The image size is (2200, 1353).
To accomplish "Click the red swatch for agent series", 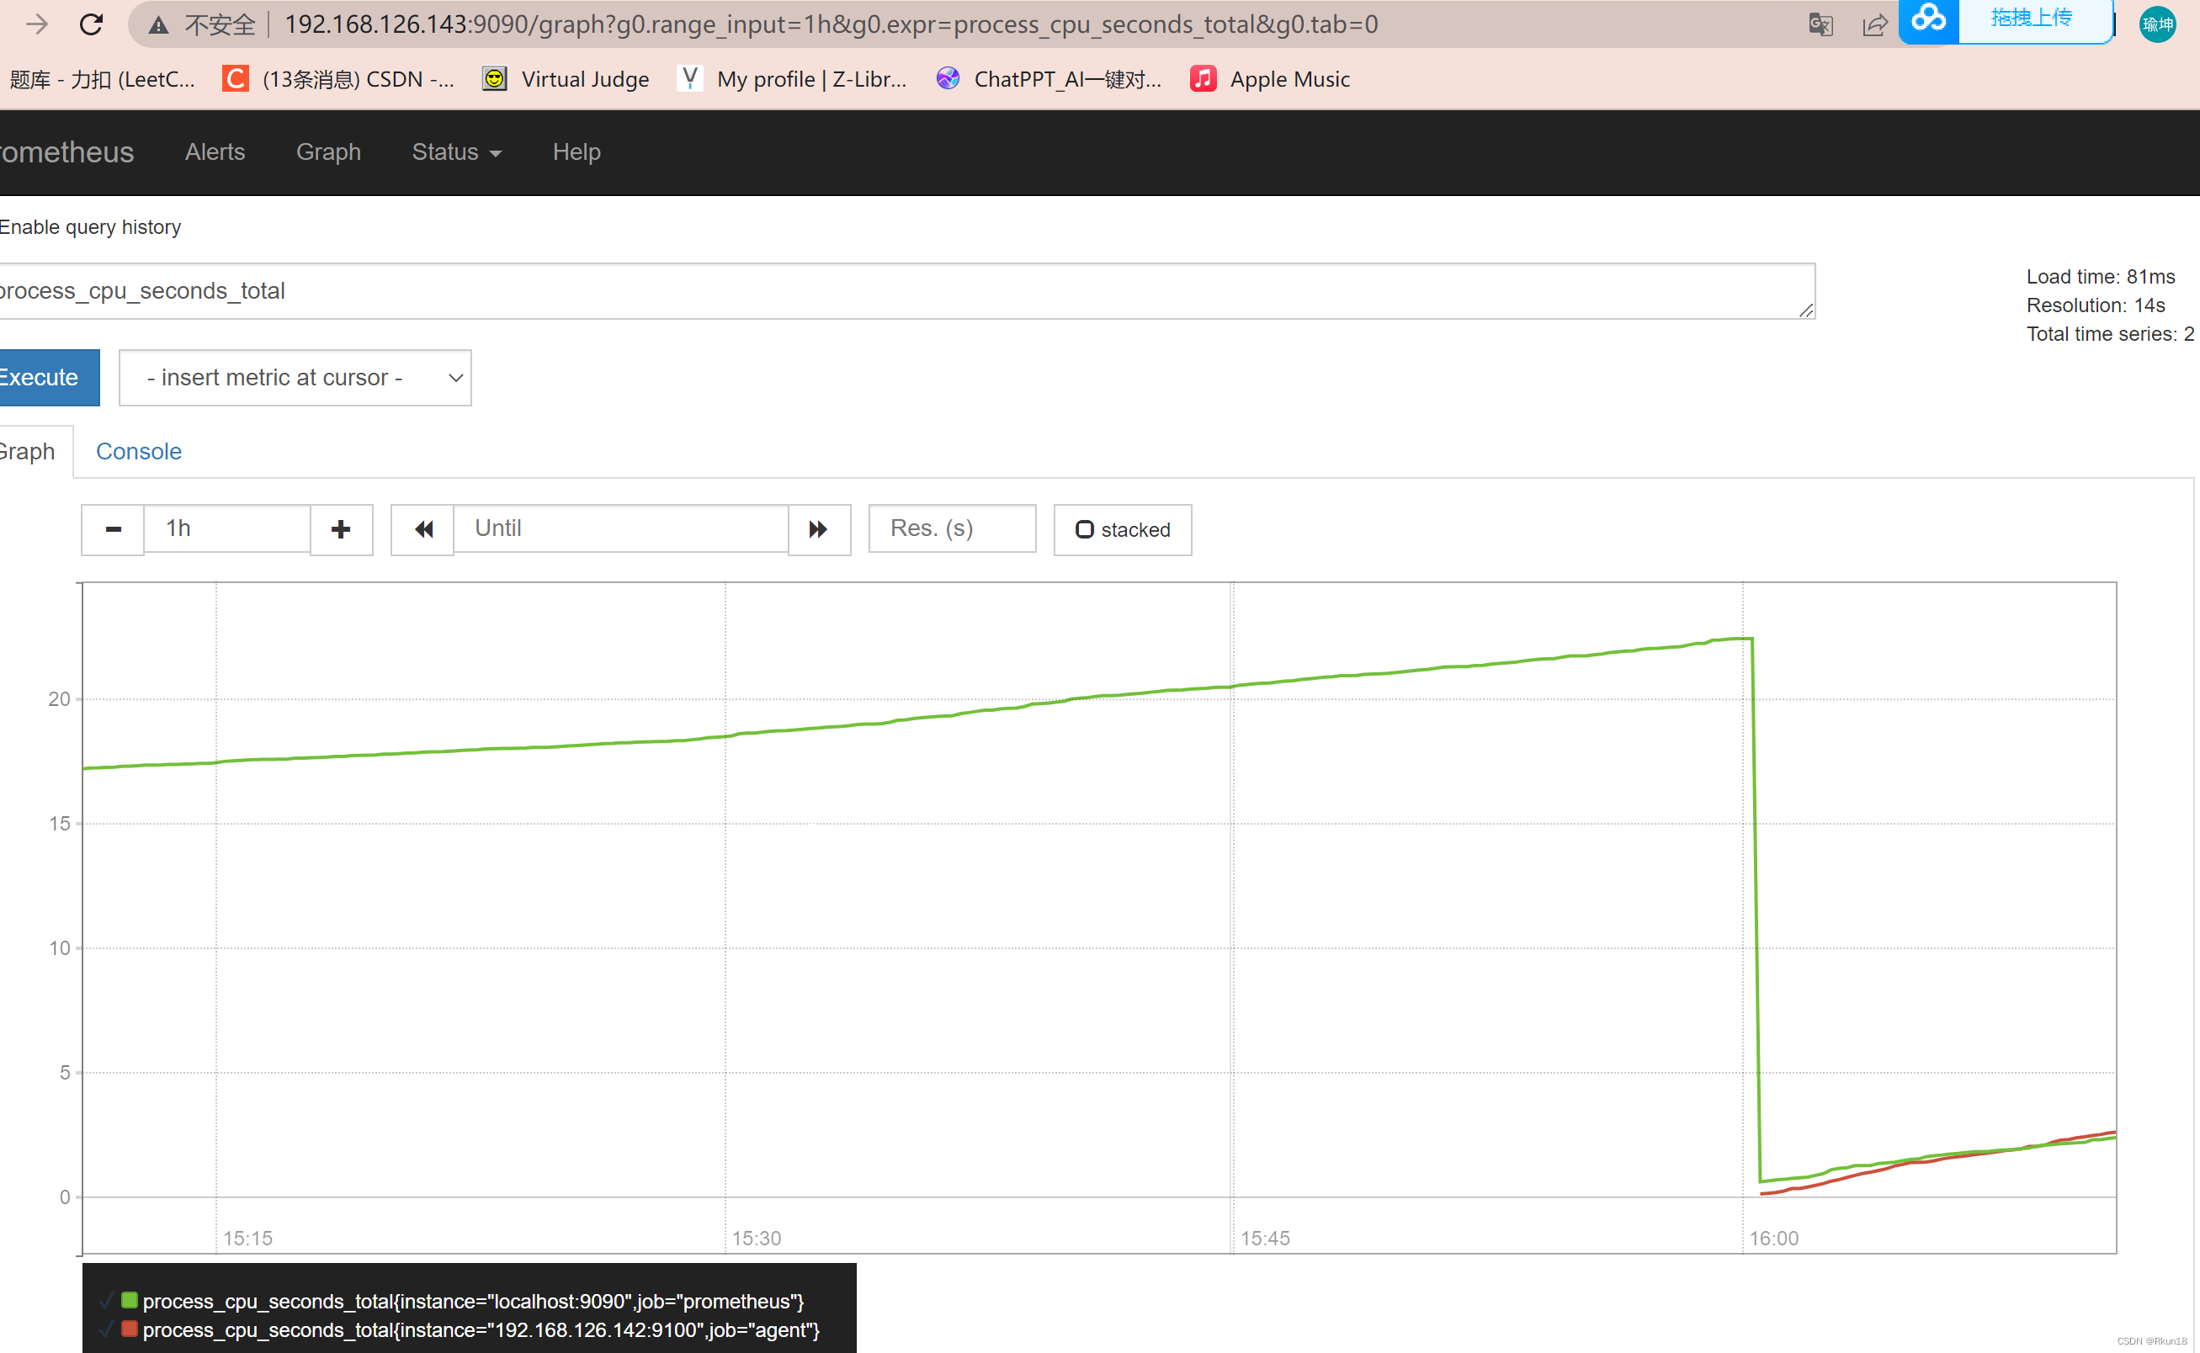I will 129,1329.
